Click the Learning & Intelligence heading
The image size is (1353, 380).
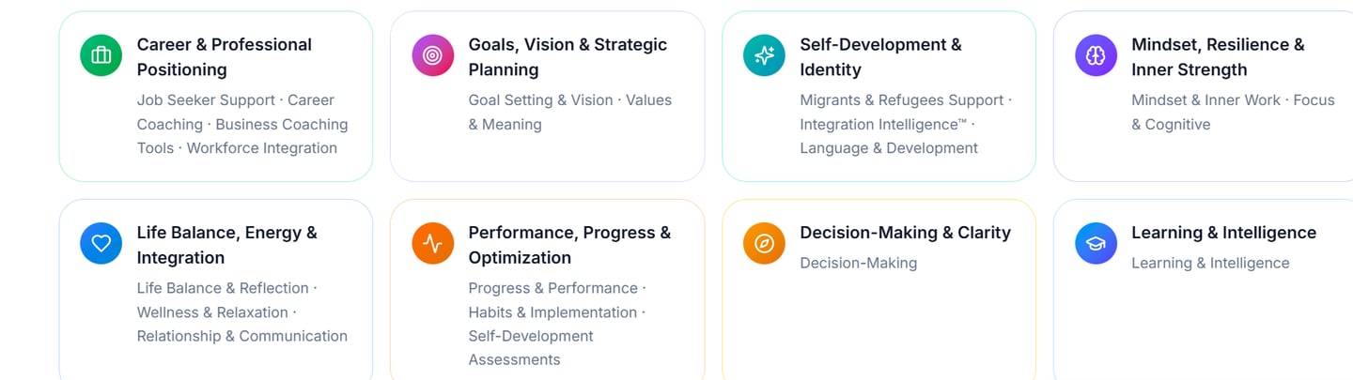[x=1223, y=233]
